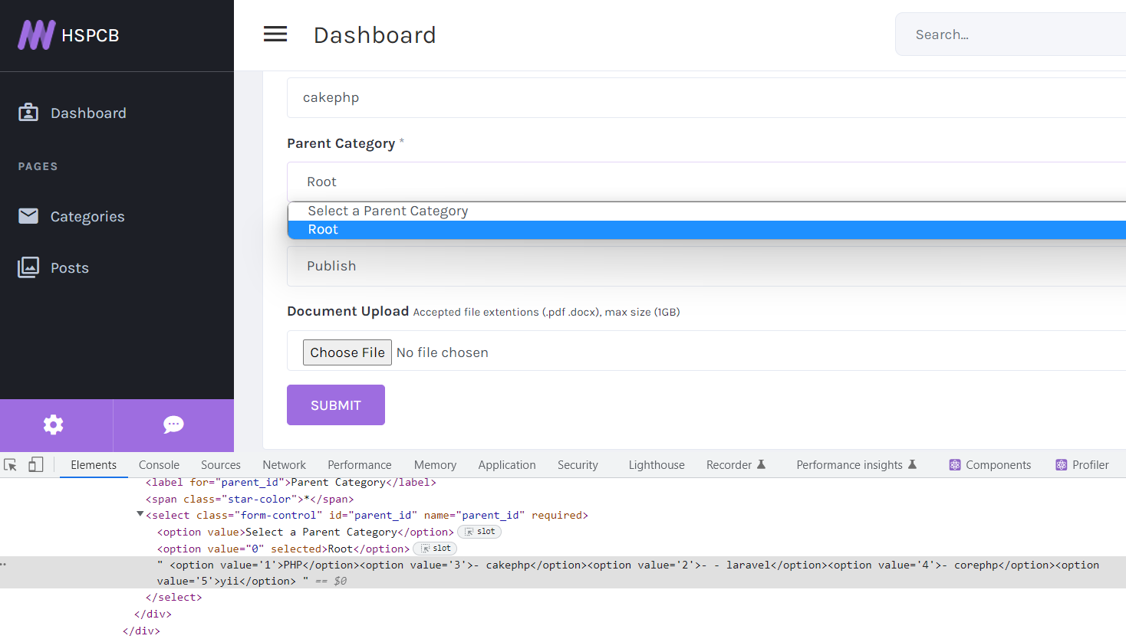Switch to the Console tab

[x=159, y=465]
